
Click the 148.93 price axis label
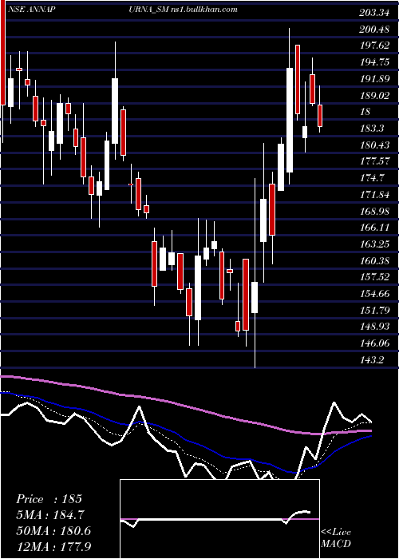coord(374,327)
